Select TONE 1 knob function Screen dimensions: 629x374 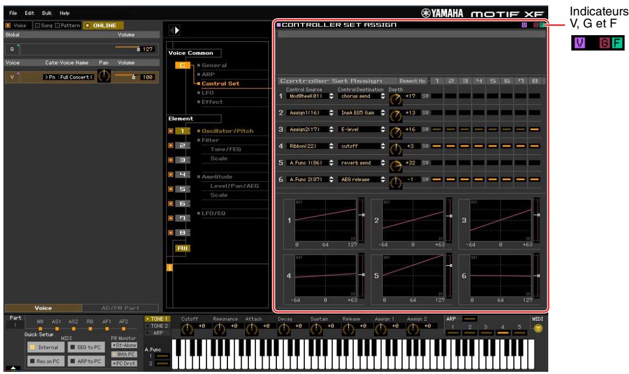[158, 319]
